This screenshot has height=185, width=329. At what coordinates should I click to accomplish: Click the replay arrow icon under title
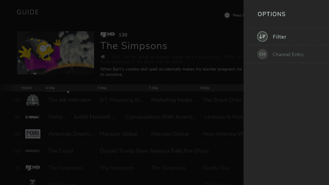(x=102, y=57)
